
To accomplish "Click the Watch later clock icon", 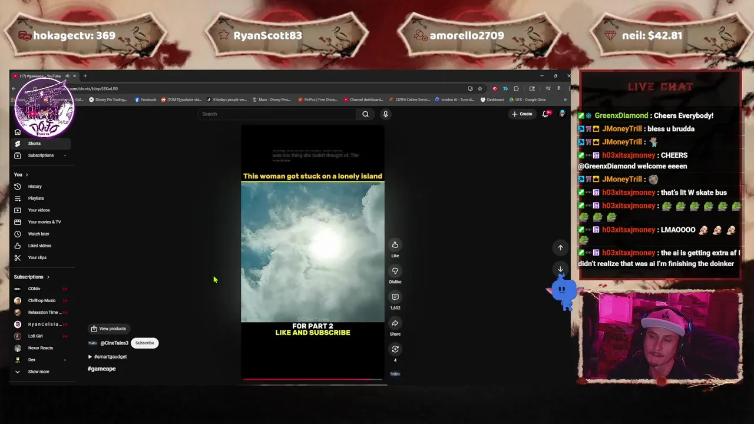I will (18, 234).
